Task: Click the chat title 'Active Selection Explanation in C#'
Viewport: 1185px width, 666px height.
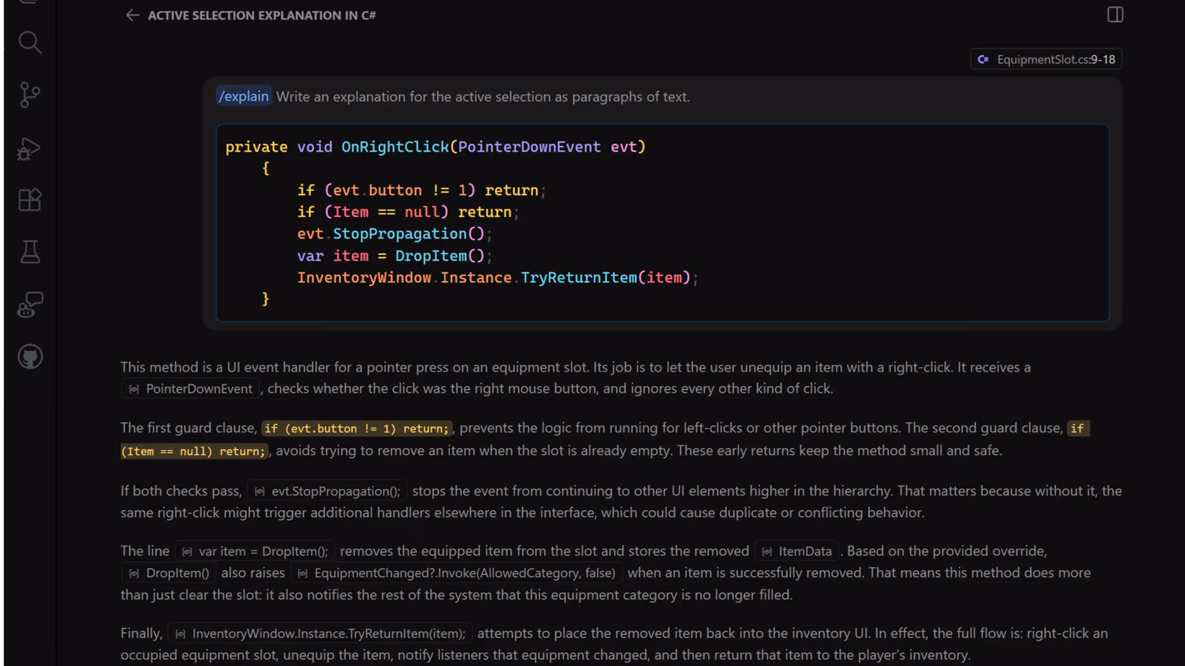Action: (x=262, y=15)
